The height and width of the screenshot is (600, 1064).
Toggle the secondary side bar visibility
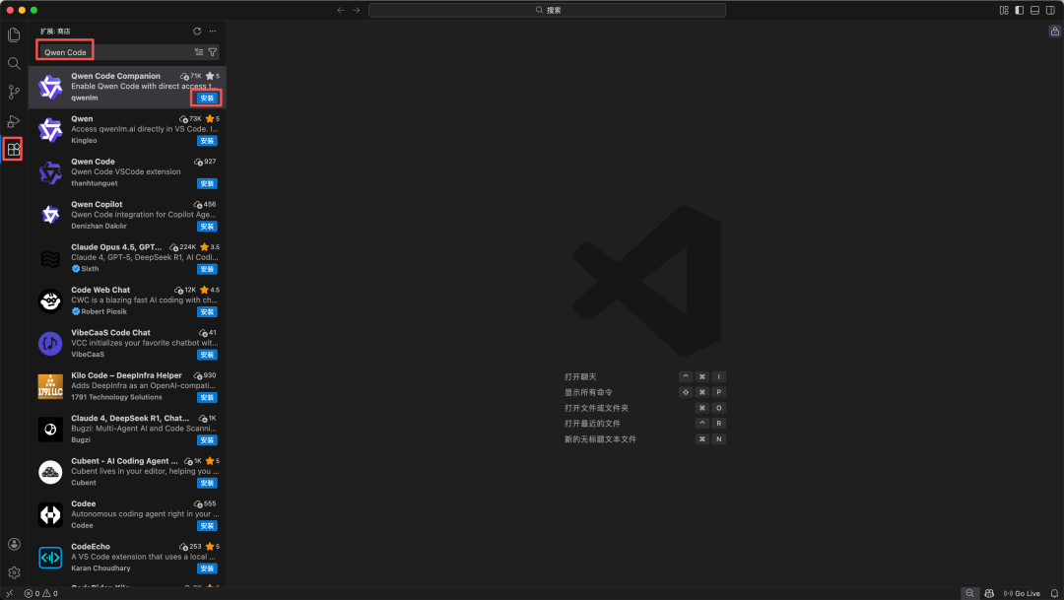coord(1049,10)
